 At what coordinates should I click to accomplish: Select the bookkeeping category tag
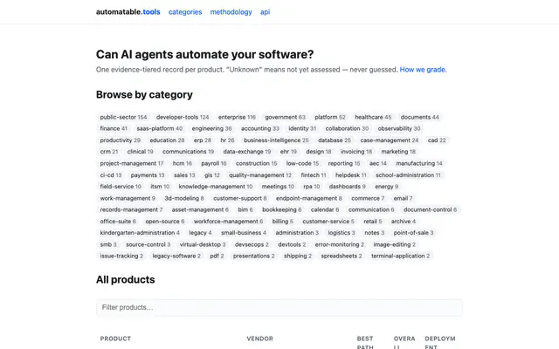(x=281, y=209)
